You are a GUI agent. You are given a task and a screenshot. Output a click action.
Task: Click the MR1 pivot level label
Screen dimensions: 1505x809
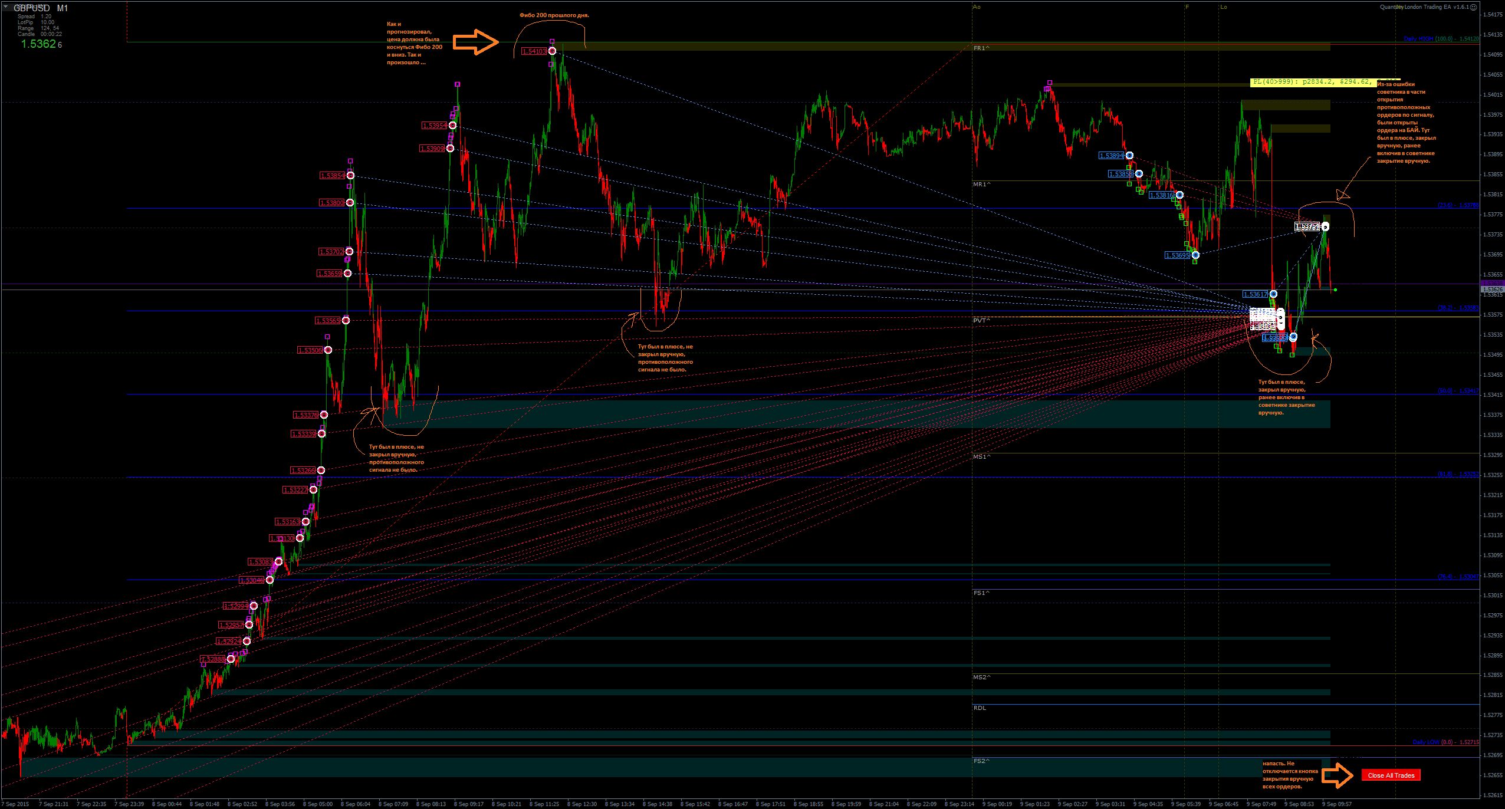pyautogui.click(x=981, y=185)
